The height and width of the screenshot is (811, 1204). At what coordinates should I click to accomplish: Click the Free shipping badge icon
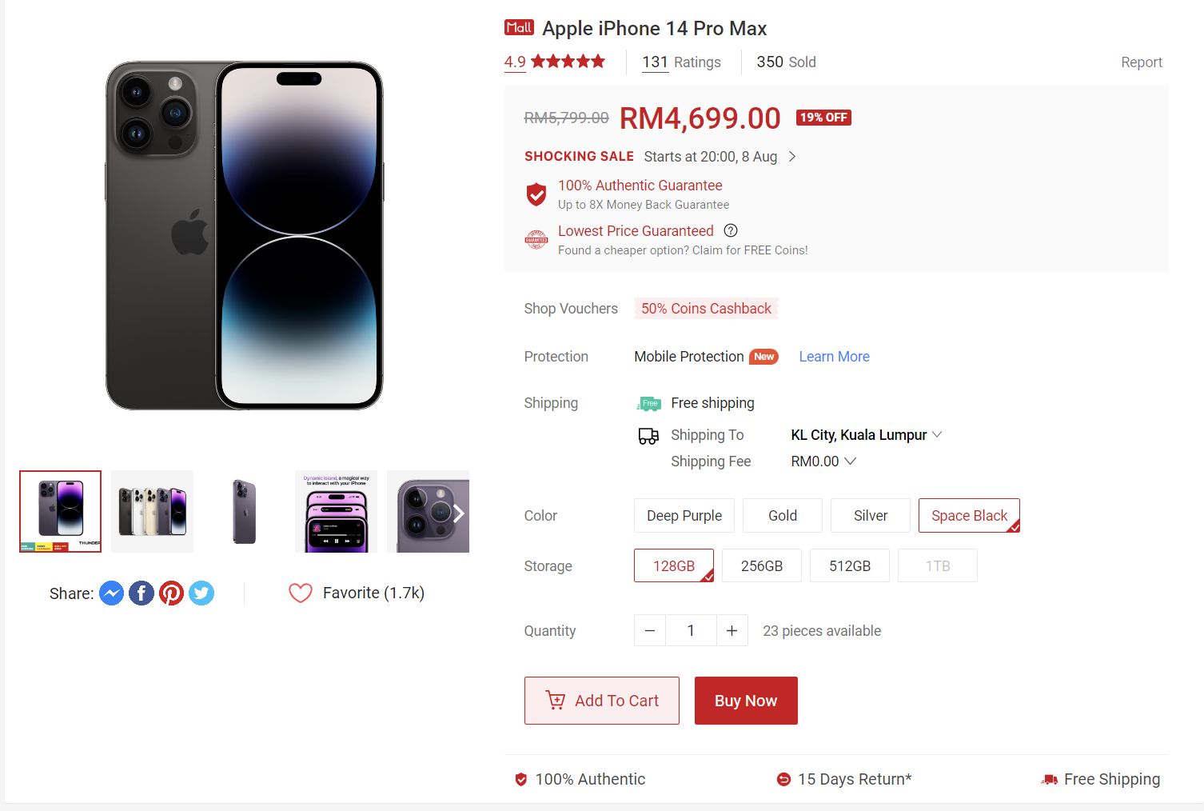click(x=648, y=403)
